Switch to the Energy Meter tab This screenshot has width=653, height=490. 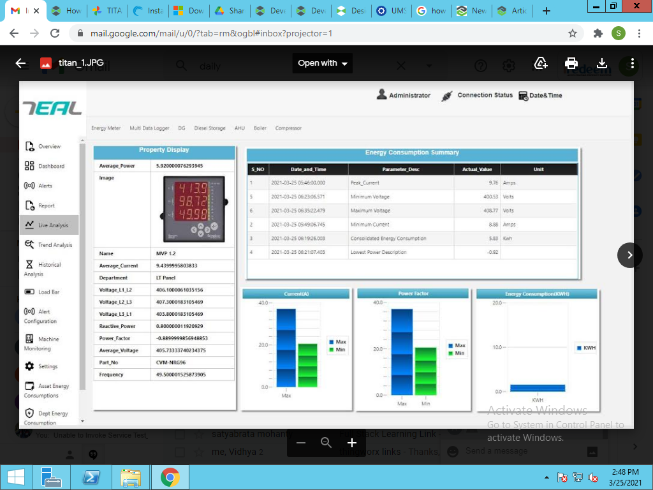point(105,128)
